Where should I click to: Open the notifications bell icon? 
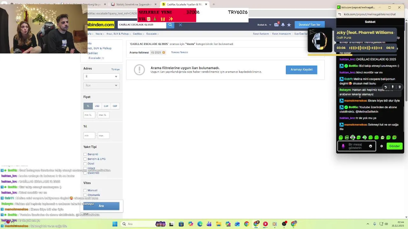tap(283, 25)
